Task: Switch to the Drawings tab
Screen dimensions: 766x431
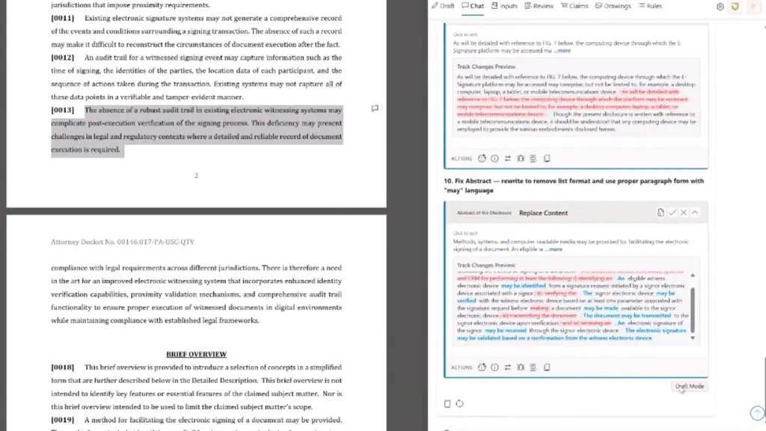Action: (x=613, y=6)
